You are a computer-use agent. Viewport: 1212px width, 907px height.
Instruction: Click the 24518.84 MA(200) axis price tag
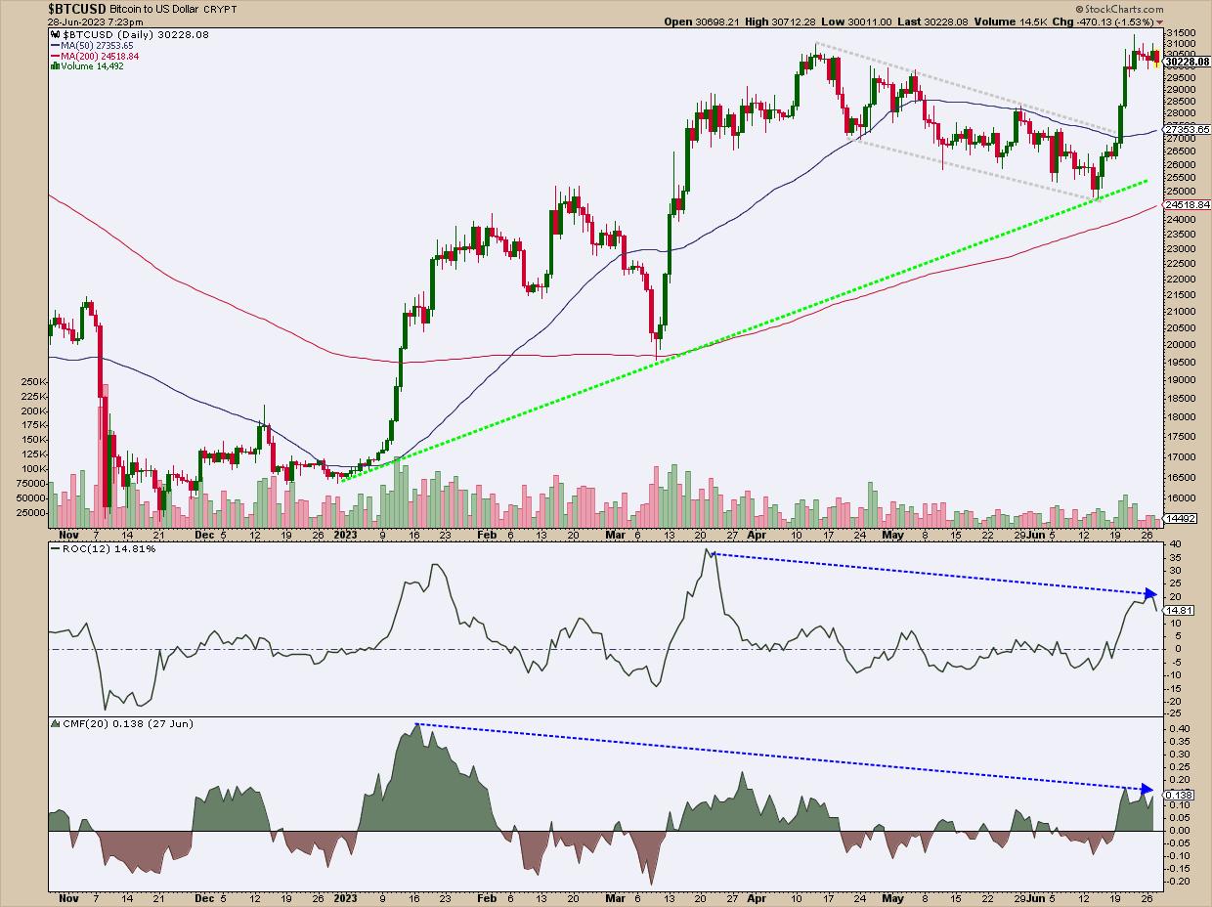pos(1187,205)
